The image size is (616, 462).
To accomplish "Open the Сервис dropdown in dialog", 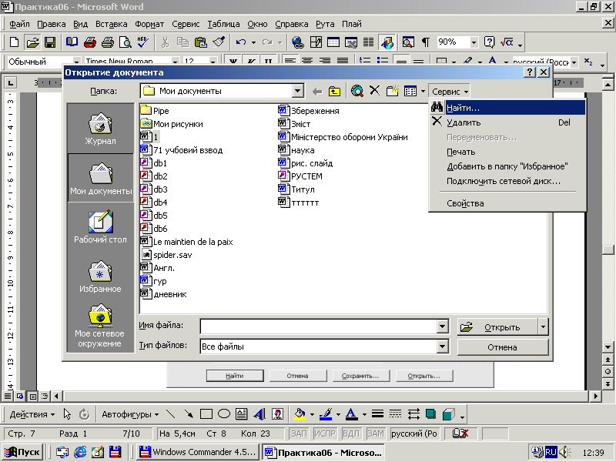I will [450, 92].
